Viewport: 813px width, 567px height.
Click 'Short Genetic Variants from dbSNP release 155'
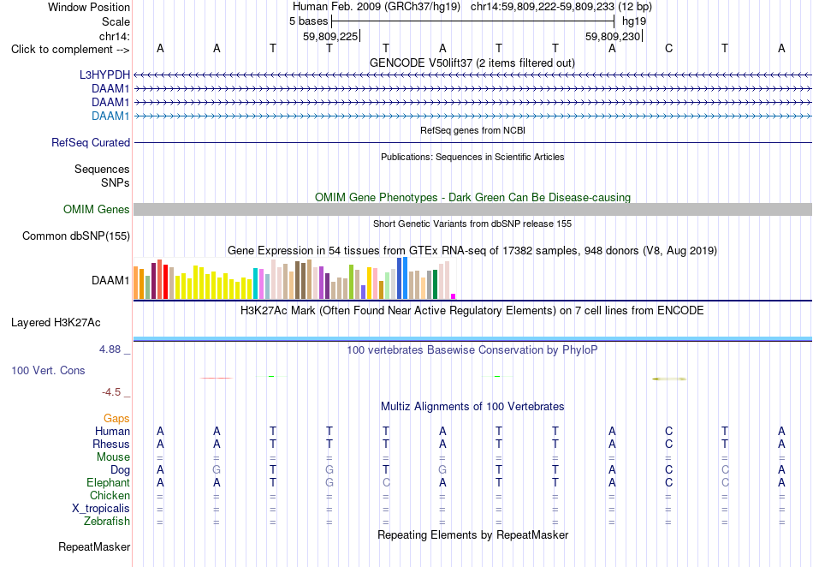(x=472, y=224)
